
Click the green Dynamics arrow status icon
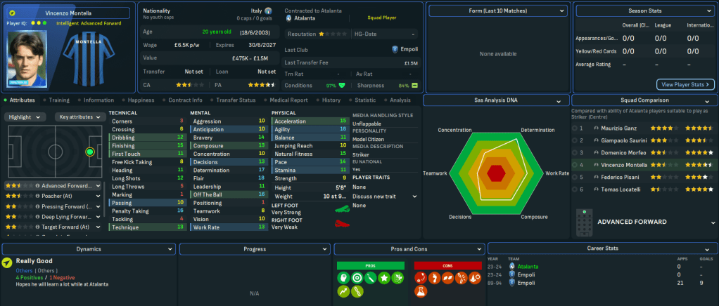click(x=7, y=263)
